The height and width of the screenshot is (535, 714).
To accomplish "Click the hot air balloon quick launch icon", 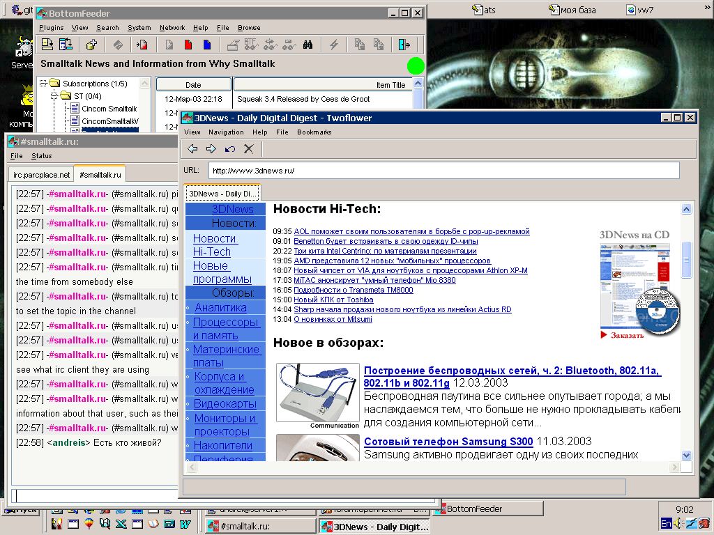I will click(x=89, y=524).
